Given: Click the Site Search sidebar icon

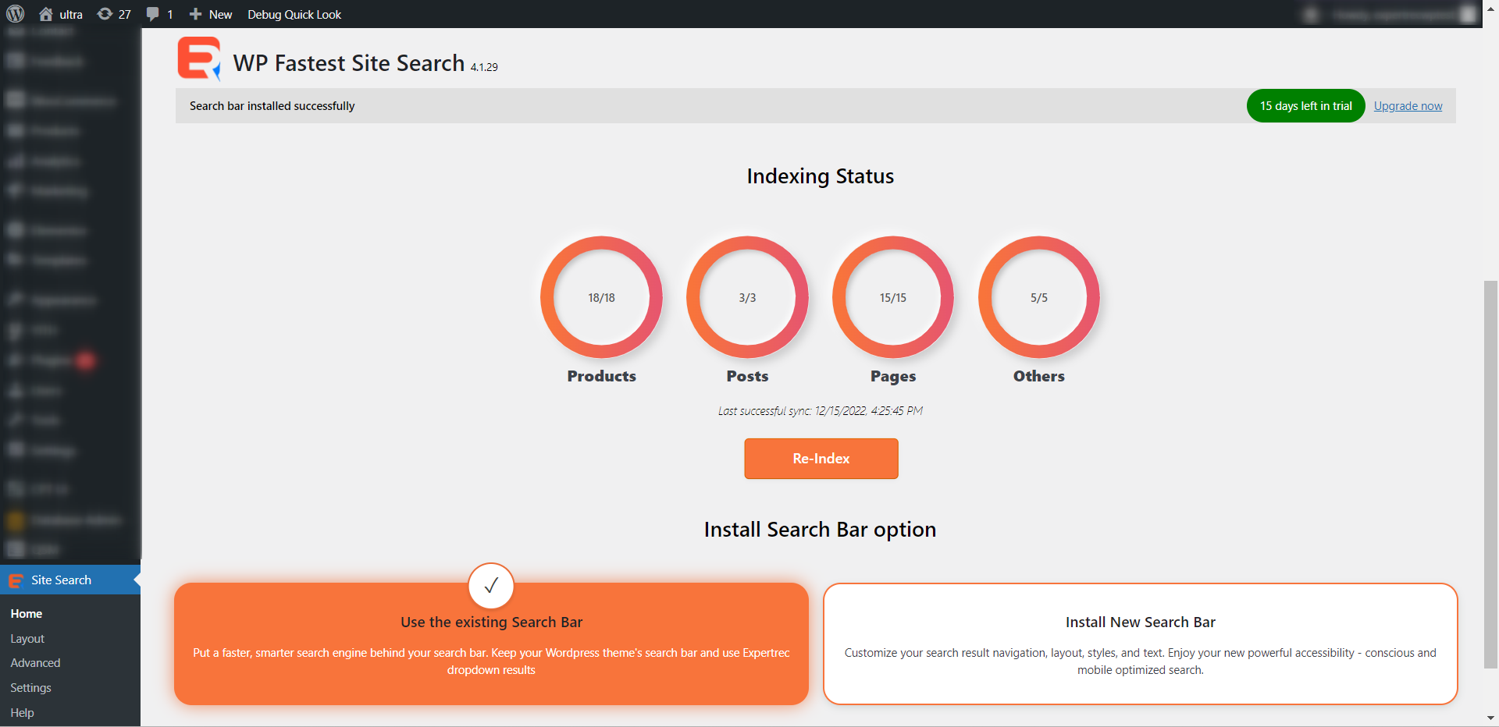Looking at the screenshot, I should pyautogui.click(x=16, y=580).
